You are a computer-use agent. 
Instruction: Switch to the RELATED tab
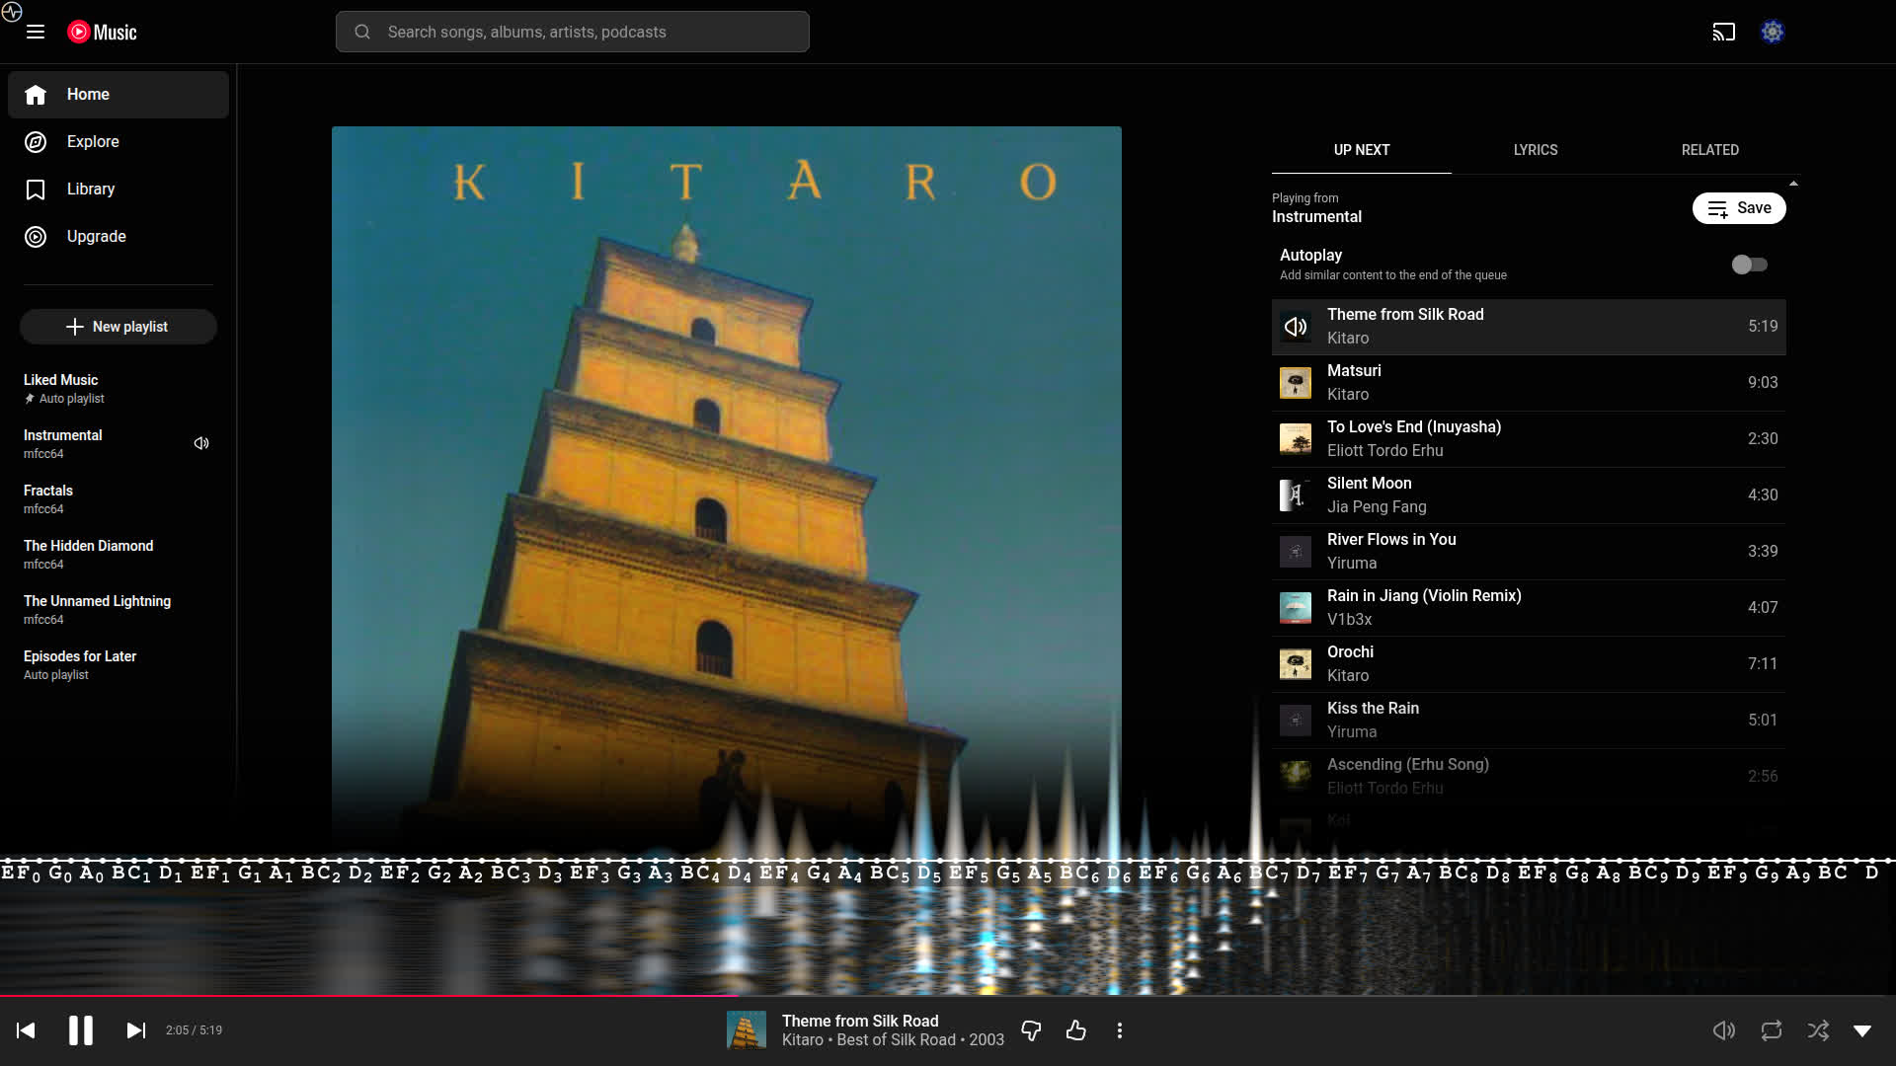pyautogui.click(x=1710, y=150)
